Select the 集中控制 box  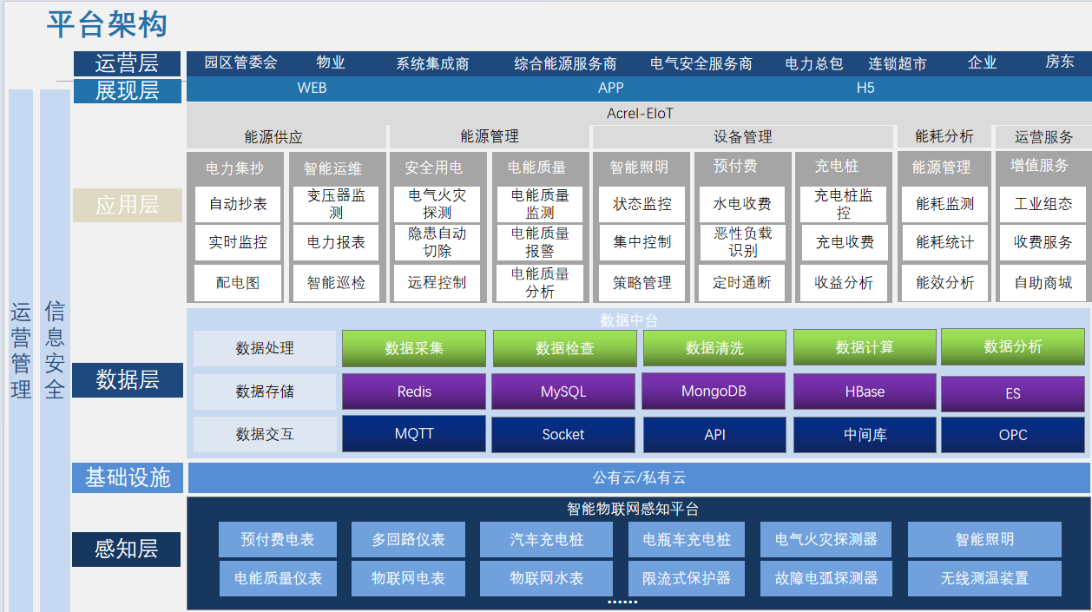[642, 242]
